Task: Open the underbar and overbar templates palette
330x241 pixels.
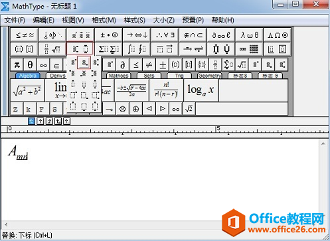Action: click(x=165, y=49)
